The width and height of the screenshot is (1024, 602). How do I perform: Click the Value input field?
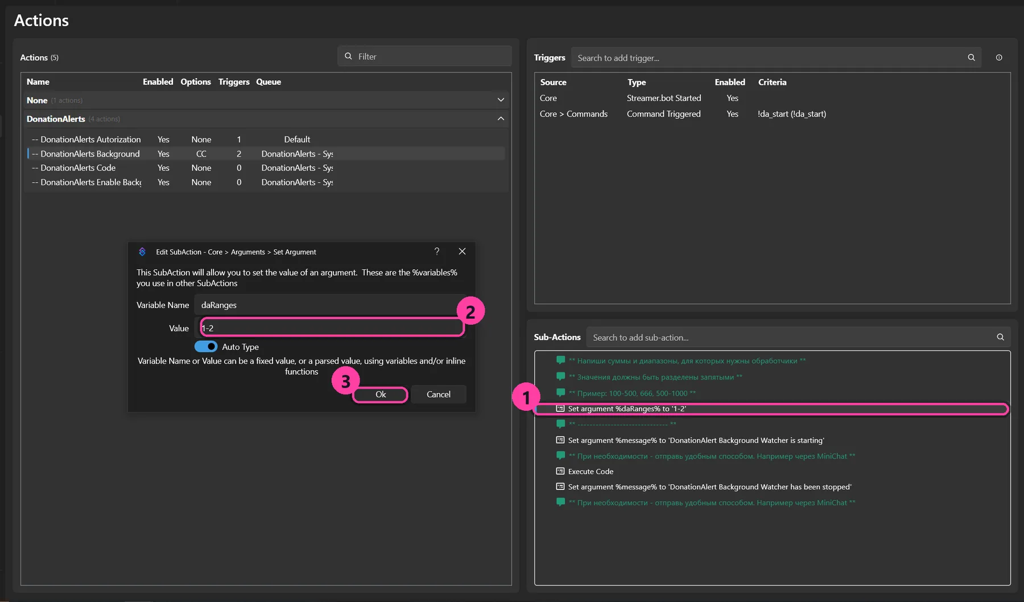pyautogui.click(x=332, y=328)
